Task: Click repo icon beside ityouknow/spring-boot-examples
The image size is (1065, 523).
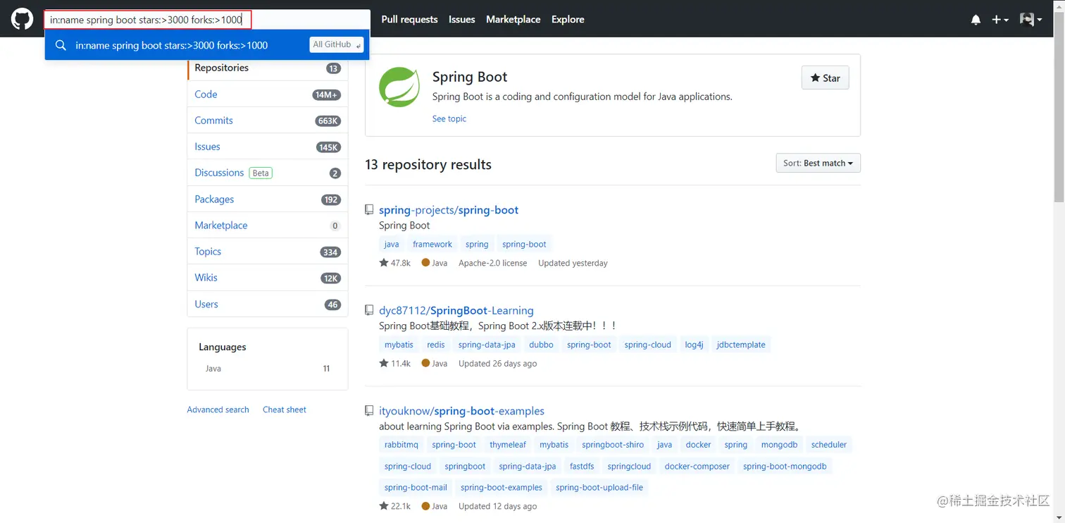Action: point(369,411)
